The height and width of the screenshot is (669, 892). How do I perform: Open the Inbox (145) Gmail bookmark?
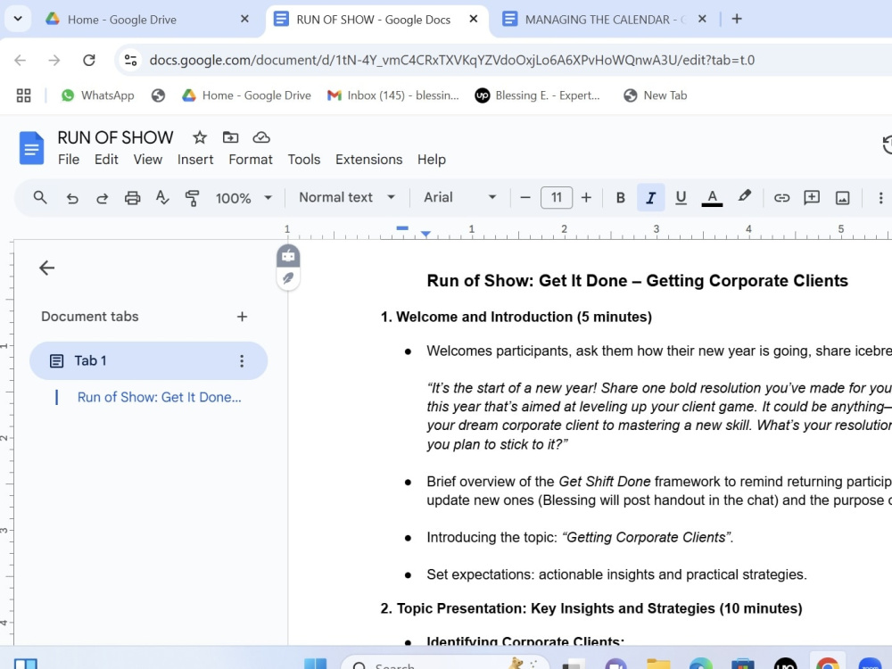(392, 95)
